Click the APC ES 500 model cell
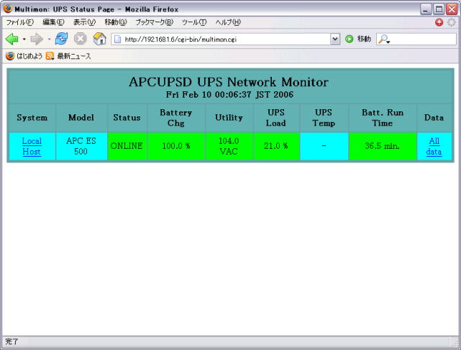The height and width of the screenshot is (350, 461). pyautogui.click(x=81, y=146)
